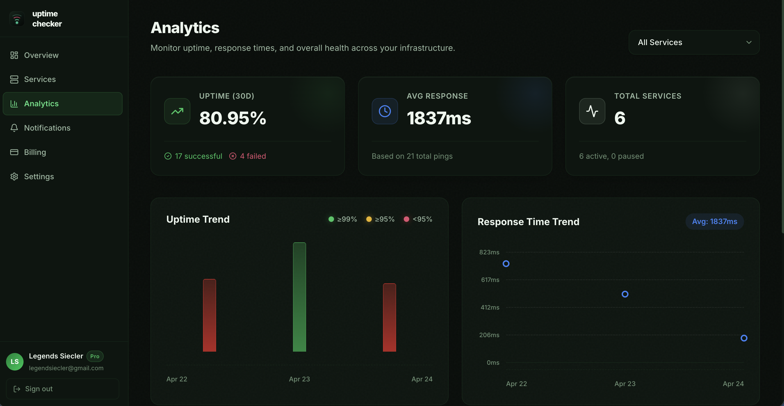Click the 412ms axis label
The image size is (784, 406).
coord(490,308)
